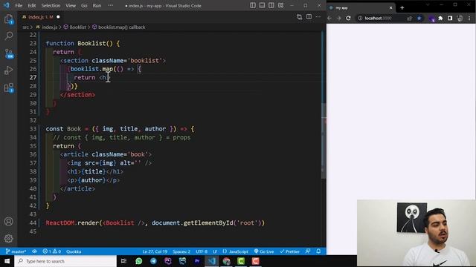Open the File menu
The height and width of the screenshot is (267, 476).
pos(19,5)
